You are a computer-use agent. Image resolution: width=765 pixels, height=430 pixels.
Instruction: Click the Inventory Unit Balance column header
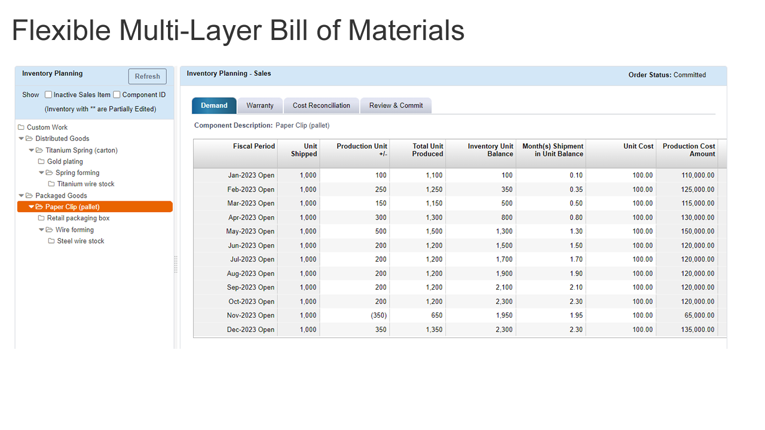pyautogui.click(x=481, y=153)
